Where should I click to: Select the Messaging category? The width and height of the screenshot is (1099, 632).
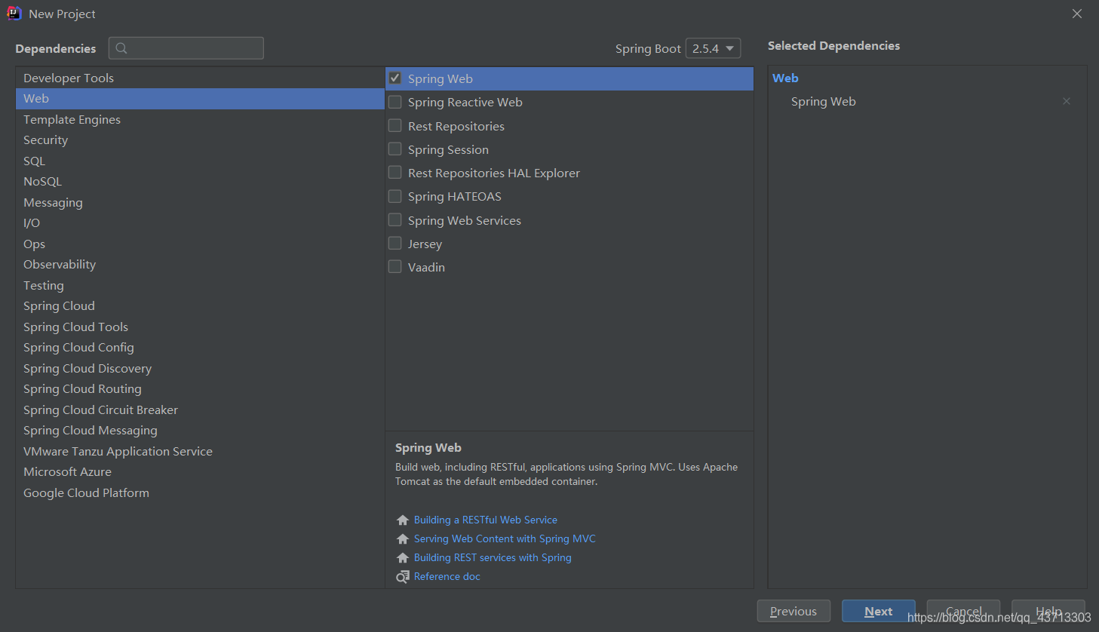200,202
